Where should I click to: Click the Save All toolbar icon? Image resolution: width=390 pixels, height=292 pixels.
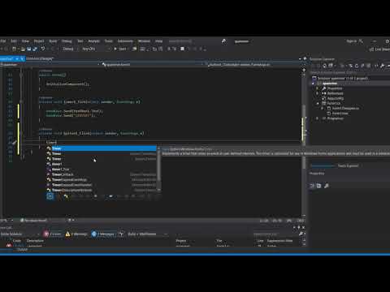coord(35,49)
